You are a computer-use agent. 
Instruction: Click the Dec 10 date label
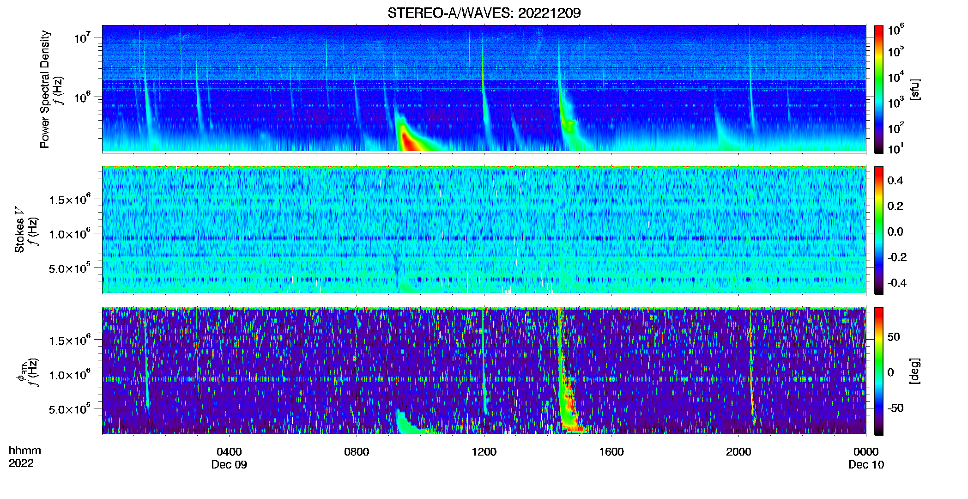(866, 465)
